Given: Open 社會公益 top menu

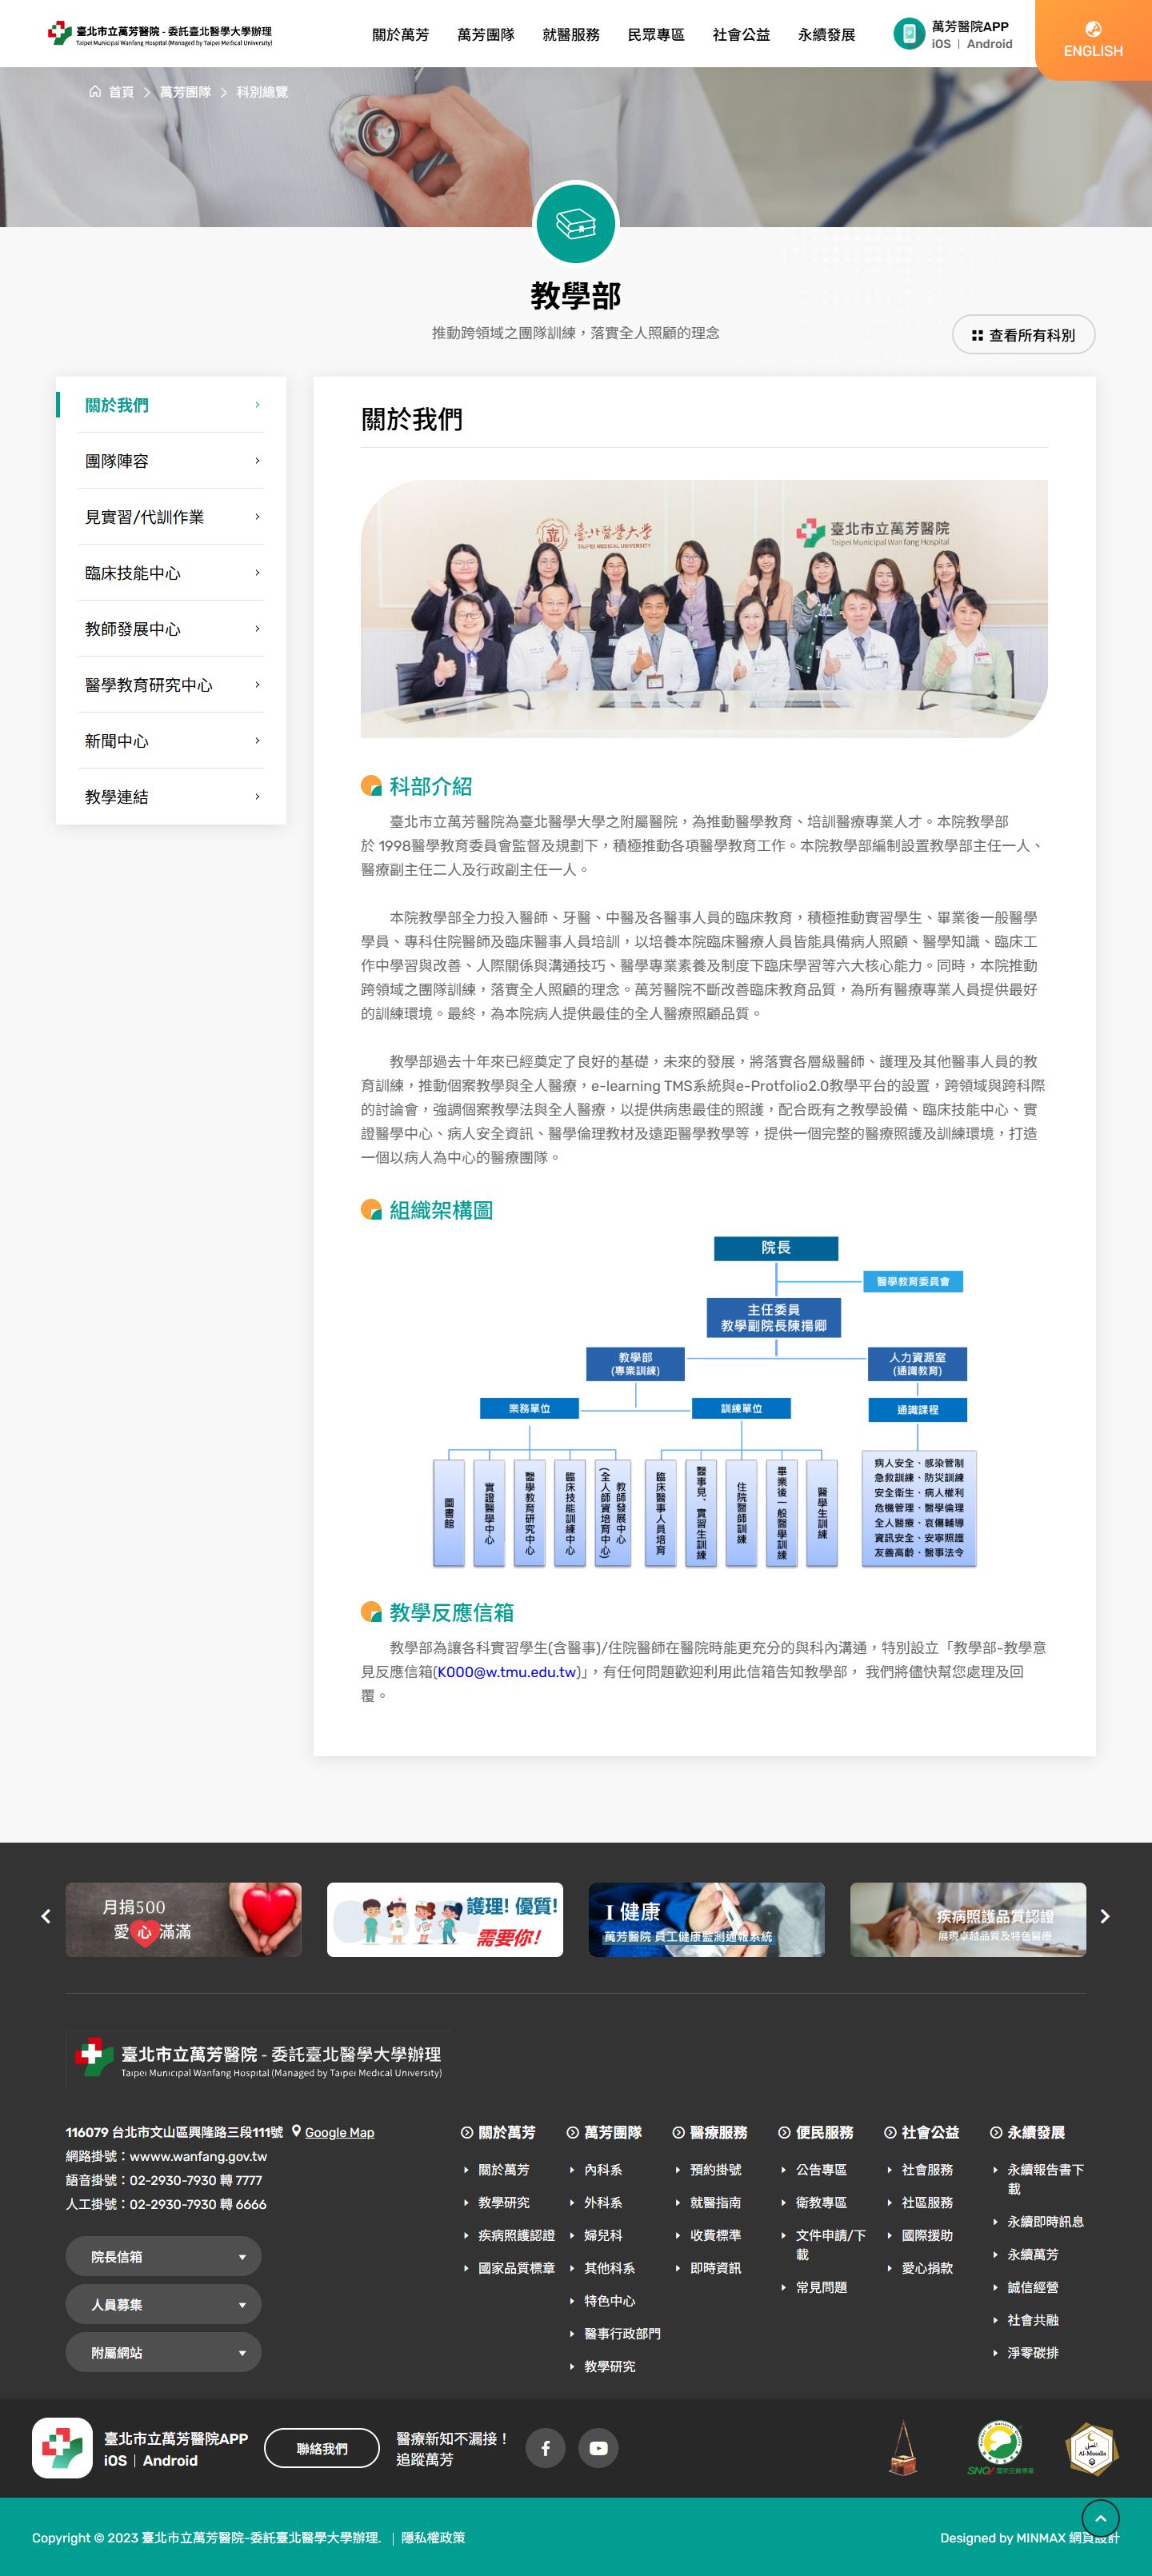Looking at the screenshot, I should coord(741,34).
